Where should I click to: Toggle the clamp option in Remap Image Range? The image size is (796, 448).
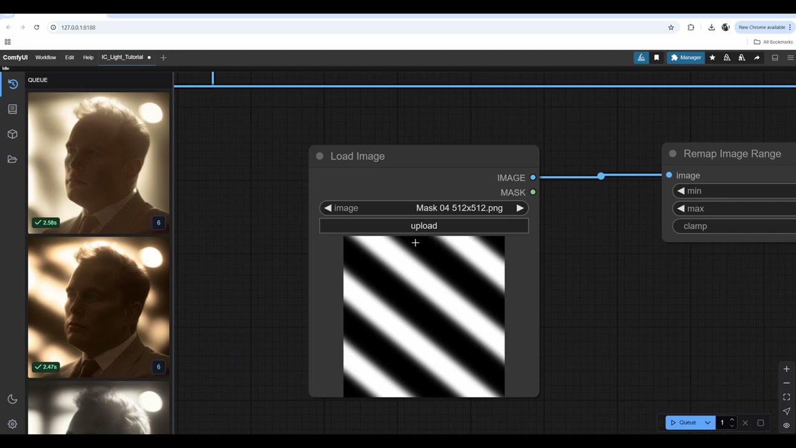[734, 226]
